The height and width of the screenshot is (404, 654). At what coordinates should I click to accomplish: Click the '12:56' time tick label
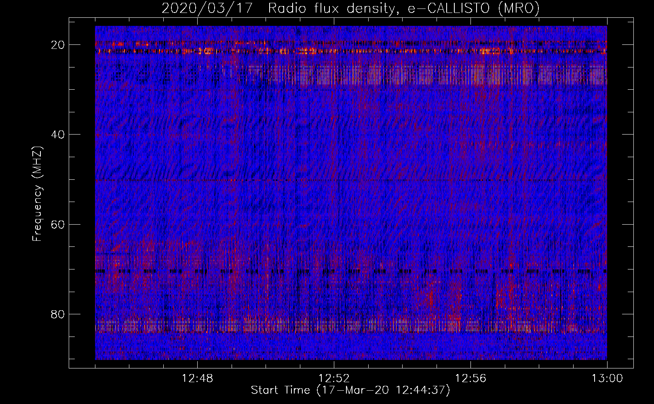(x=470, y=379)
